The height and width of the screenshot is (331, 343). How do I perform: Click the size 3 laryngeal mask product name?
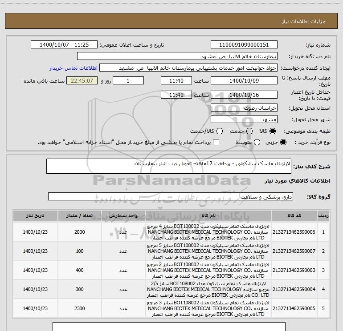(208, 308)
